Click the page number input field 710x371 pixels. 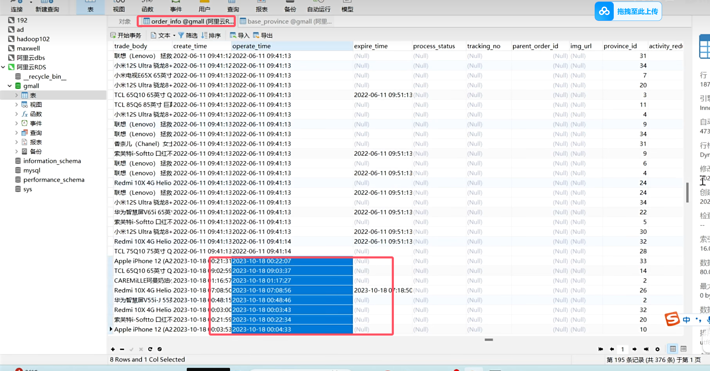(623, 349)
